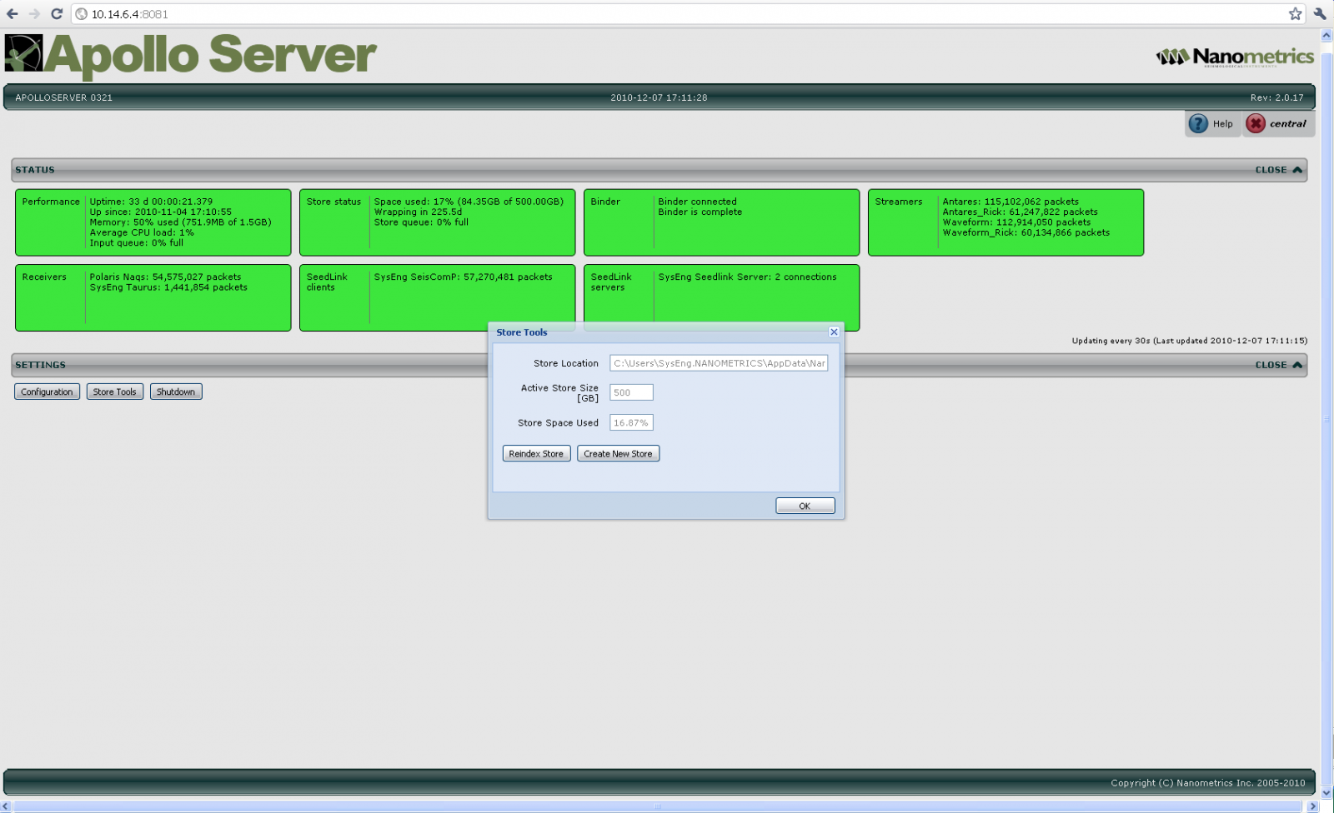Click the Nanometrics logo
The height and width of the screenshot is (813, 1334).
(1235, 57)
